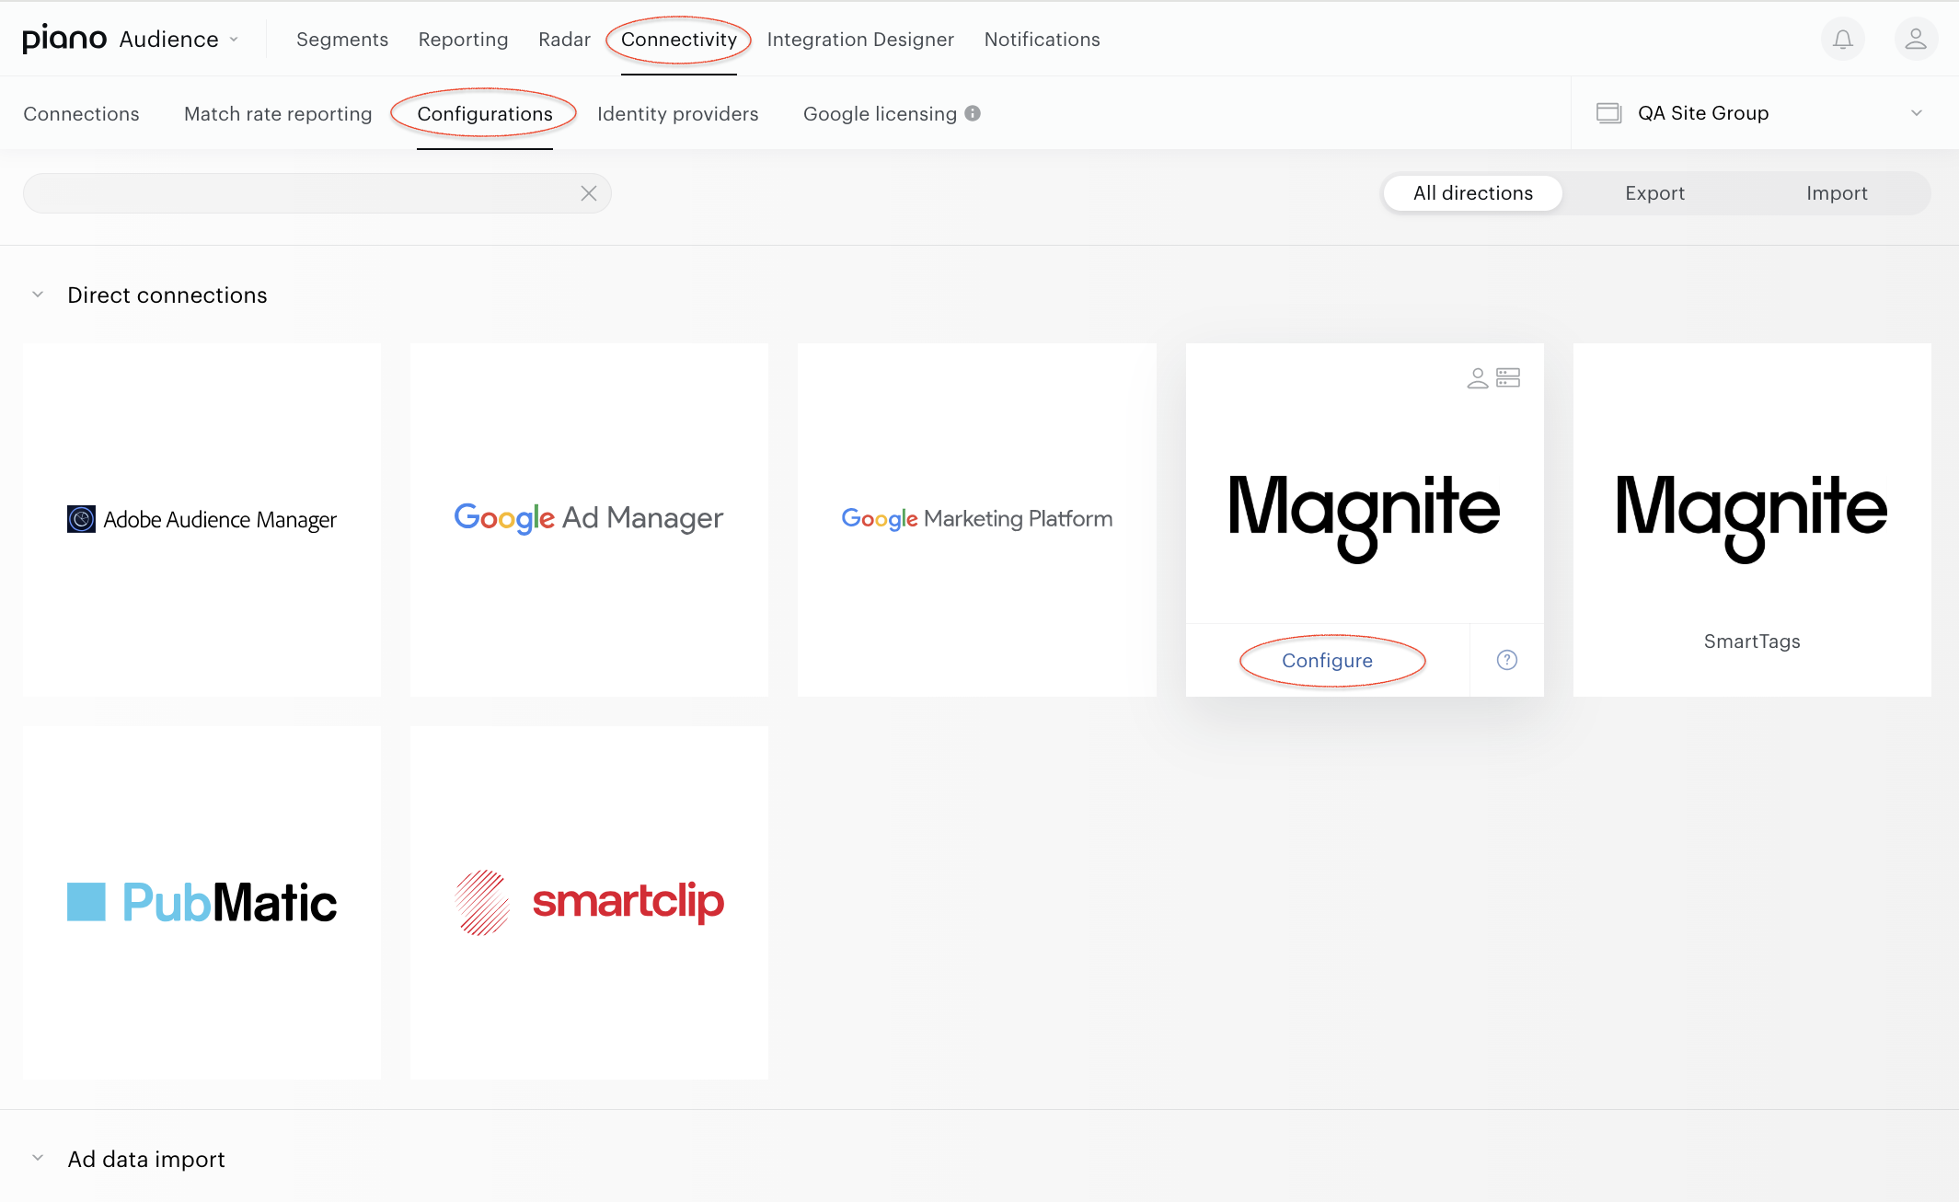This screenshot has width=1959, height=1202.
Task: Click the server icon on Magnite card
Action: point(1508,378)
